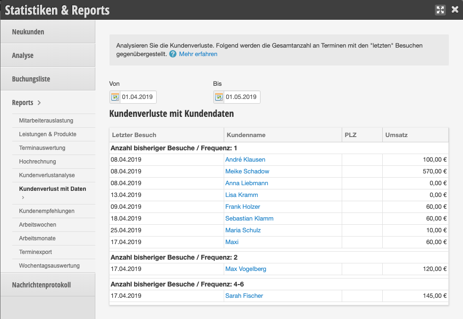
Task: Open the Mehr erfahren link
Action: tap(198, 54)
